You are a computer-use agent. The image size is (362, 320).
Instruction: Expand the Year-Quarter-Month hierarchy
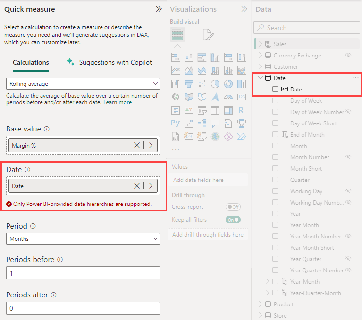(267, 293)
